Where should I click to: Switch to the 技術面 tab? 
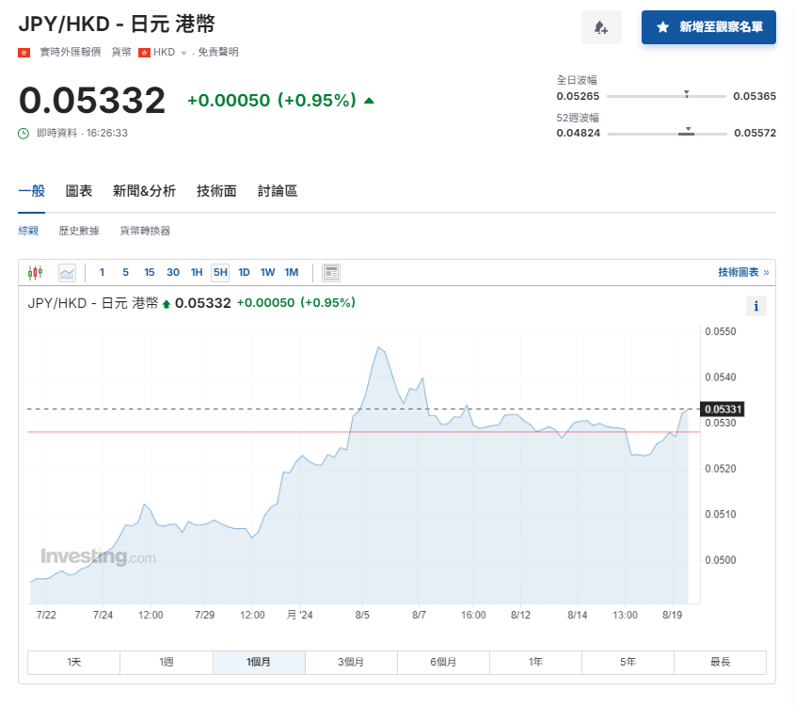click(x=216, y=191)
